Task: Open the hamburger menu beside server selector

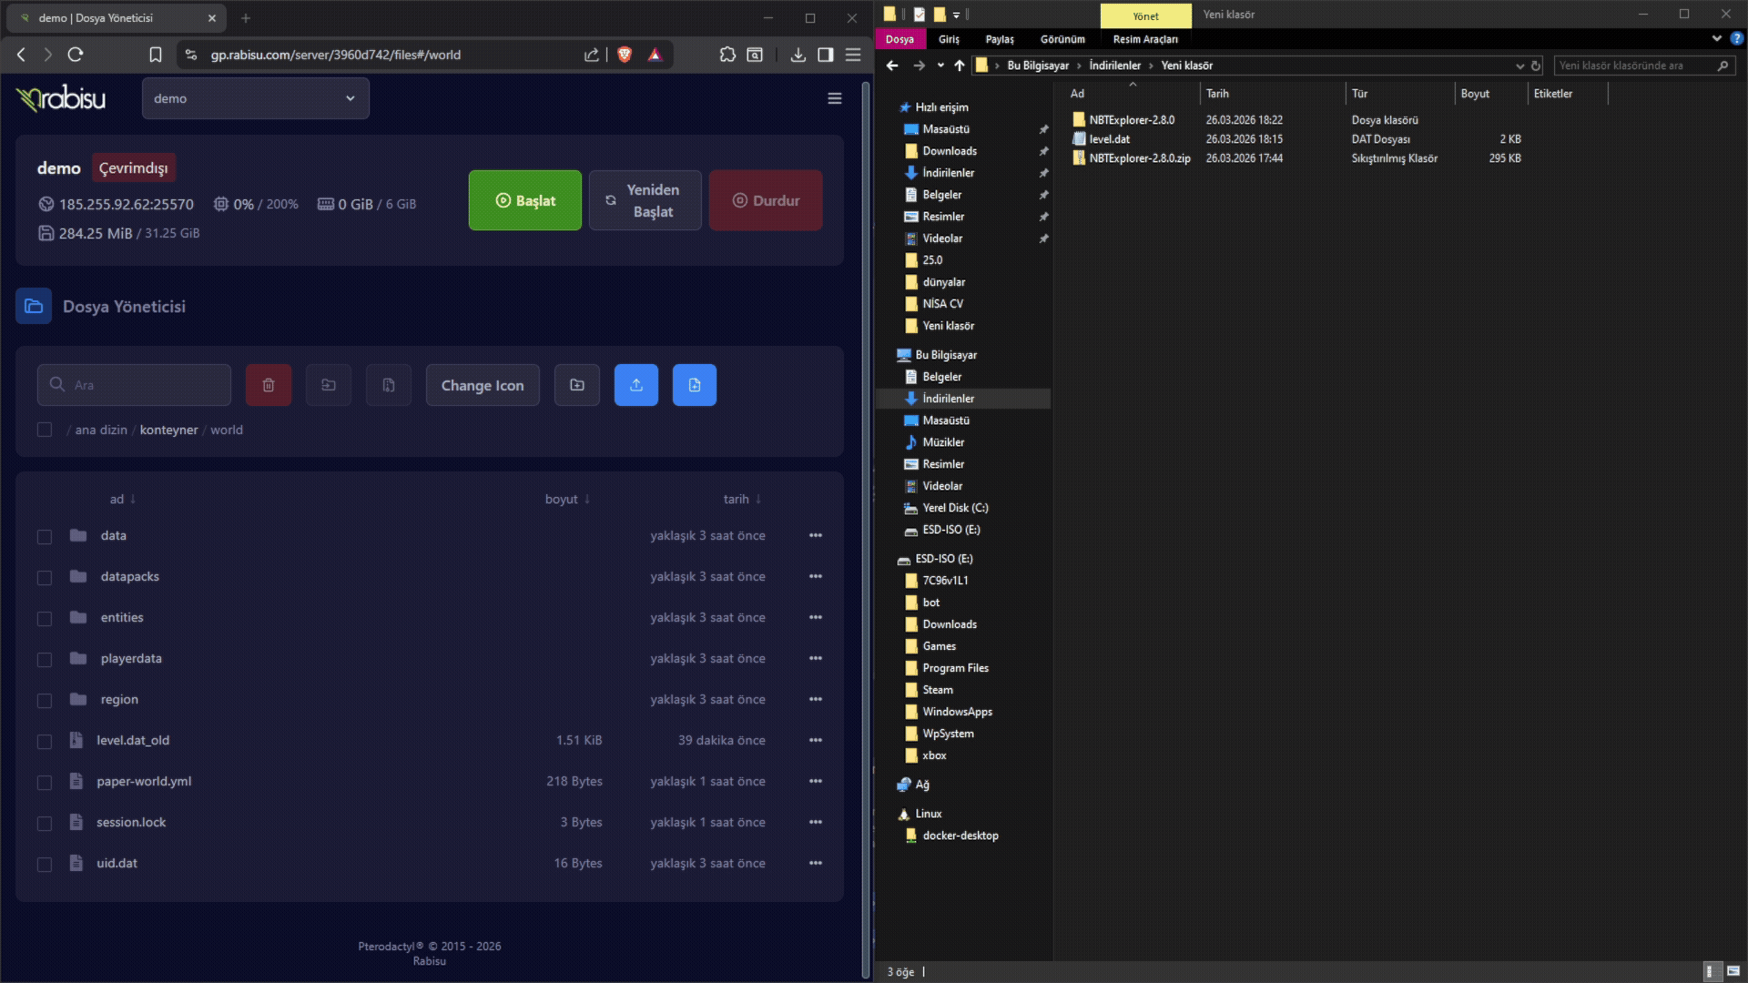Action: click(x=834, y=98)
